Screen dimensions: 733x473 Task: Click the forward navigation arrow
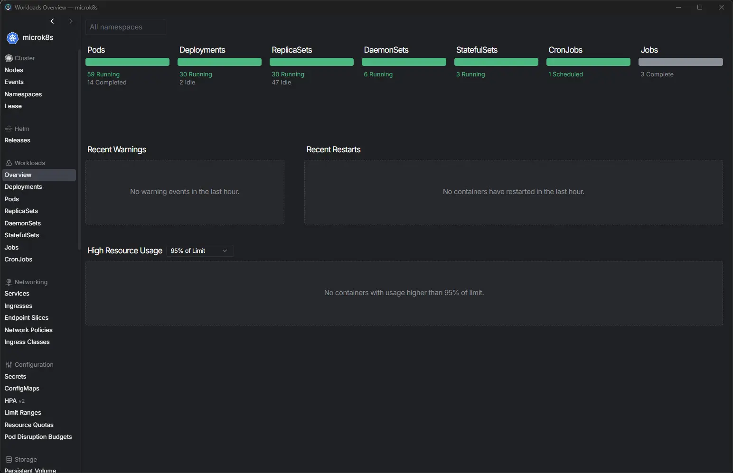[x=71, y=21]
